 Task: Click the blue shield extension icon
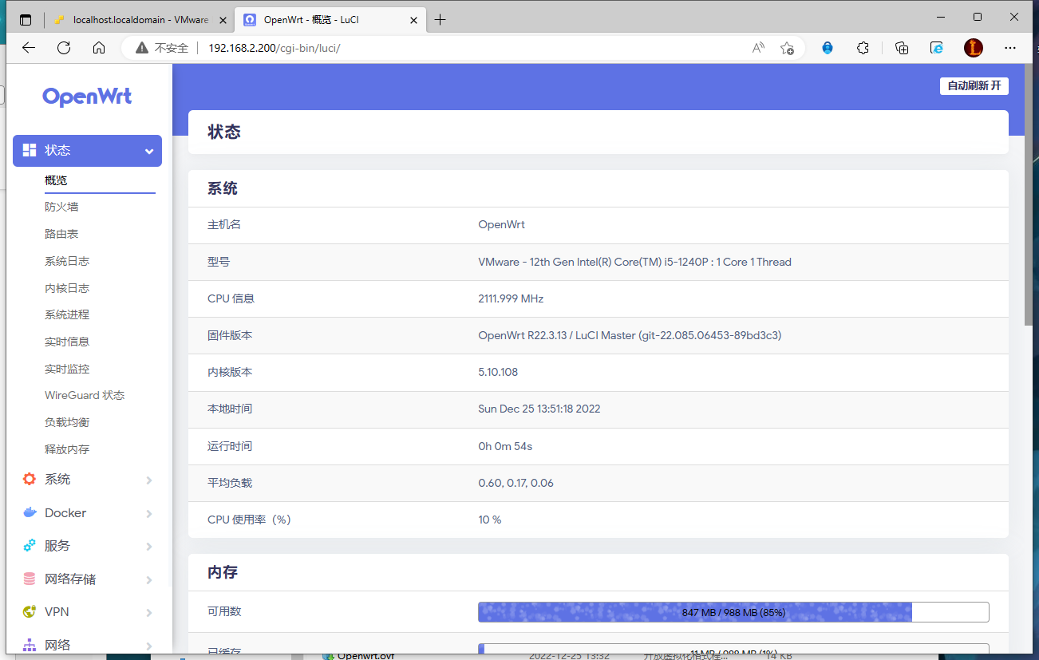coord(828,48)
